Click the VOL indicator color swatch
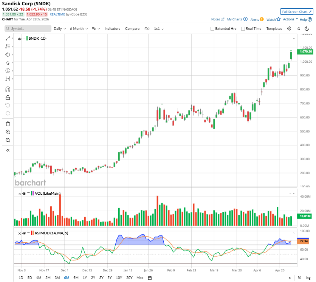This screenshot has height=282, width=316. click(x=32, y=193)
